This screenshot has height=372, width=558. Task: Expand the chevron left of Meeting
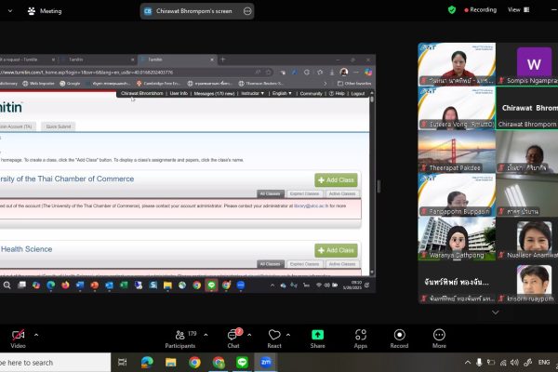tap(10, 11)
